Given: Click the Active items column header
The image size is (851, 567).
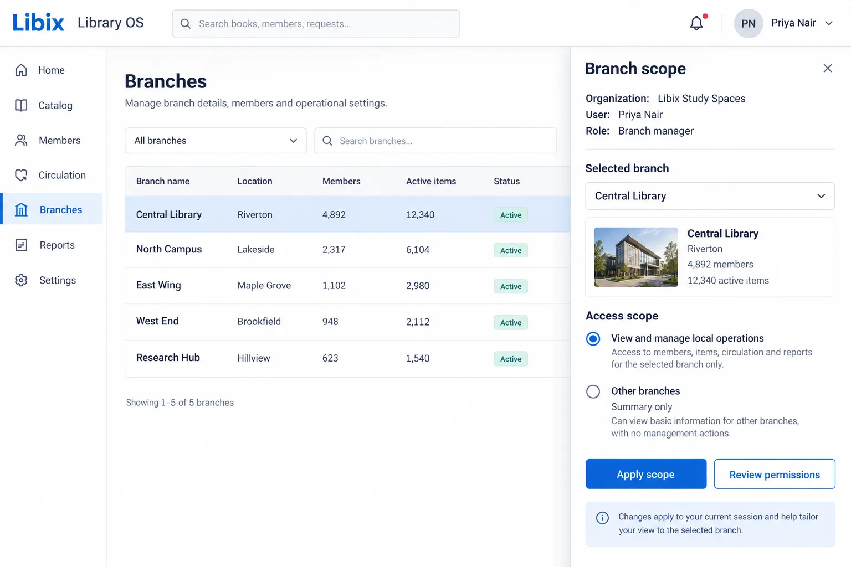Looking at the screenshot, I should (x=431, y=181).
